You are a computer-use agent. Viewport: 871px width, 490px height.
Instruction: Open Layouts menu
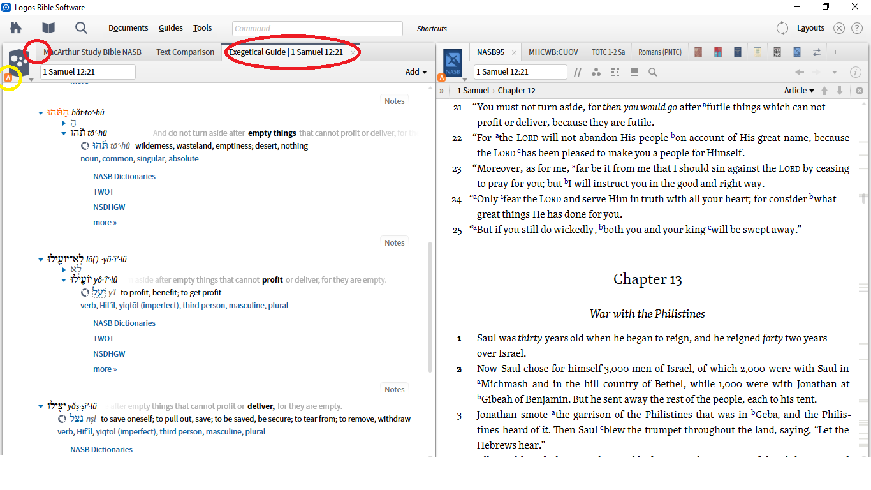pos(810,28)
